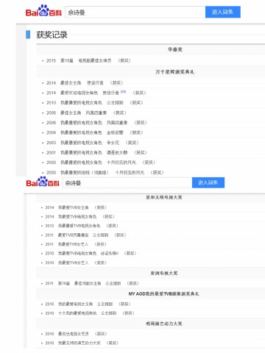Screen dimensions: 265x353
Task: Focus the upper search field containing 佘诗曼
Action: click(x=135, y=13)
